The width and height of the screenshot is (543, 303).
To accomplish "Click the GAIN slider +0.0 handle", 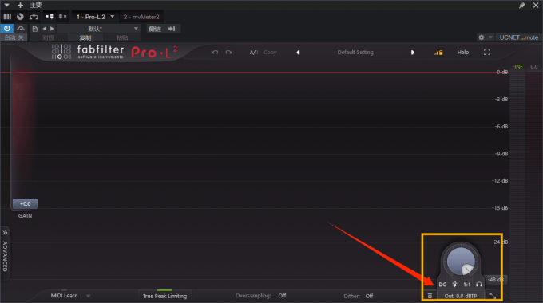I will [x=25, y=204].
